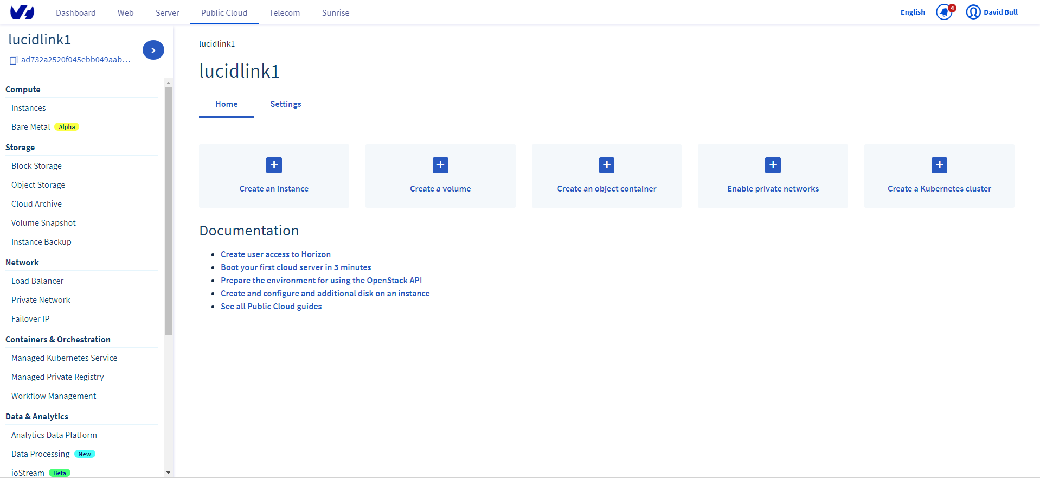The image size is (1040, 478).
Task: Click the lucidlink1 project title in the sidebar
Action: (x=40, y=39)
